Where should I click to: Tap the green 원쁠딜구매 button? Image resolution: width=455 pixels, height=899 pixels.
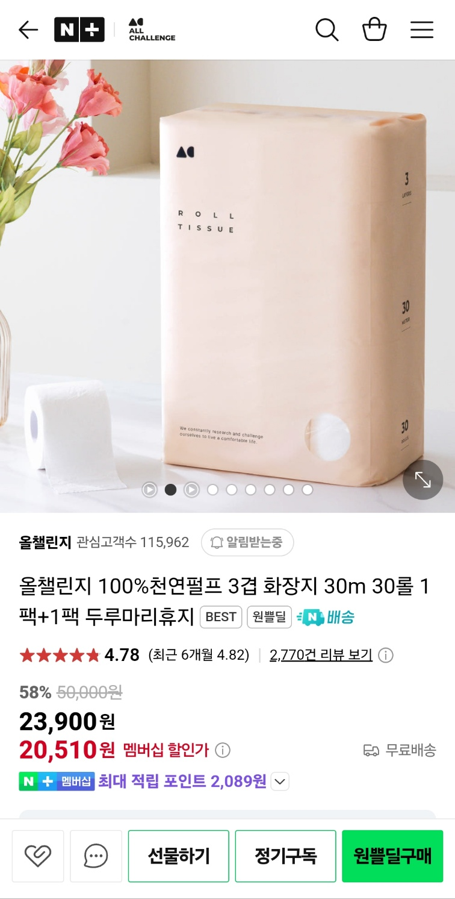click(392, 856)
